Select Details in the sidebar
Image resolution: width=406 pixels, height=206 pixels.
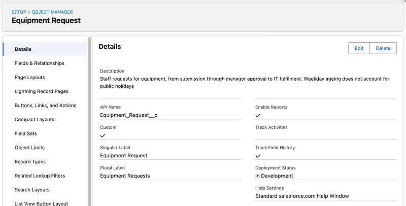click(45, 49)
